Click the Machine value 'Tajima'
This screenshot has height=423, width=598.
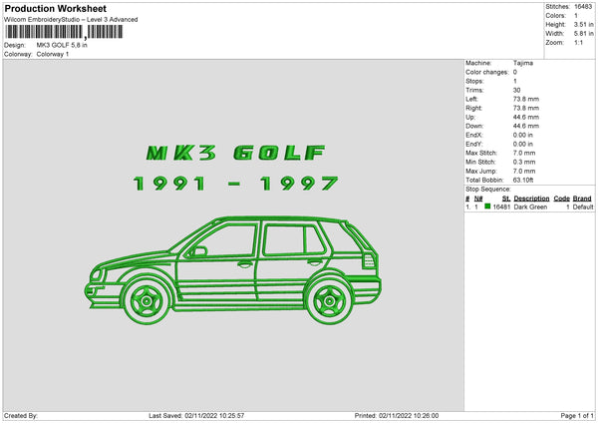[523, 63]
